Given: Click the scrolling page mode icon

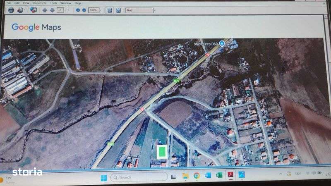Looking at the screenshot, I should (110, 10).
